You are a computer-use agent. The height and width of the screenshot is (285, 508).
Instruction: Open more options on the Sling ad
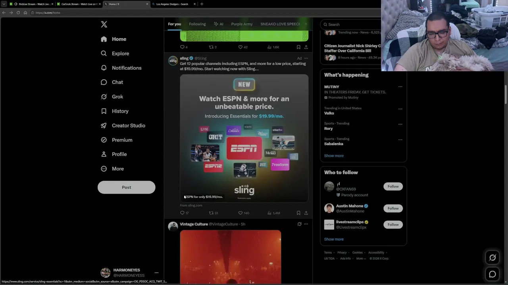coord(306,58)
